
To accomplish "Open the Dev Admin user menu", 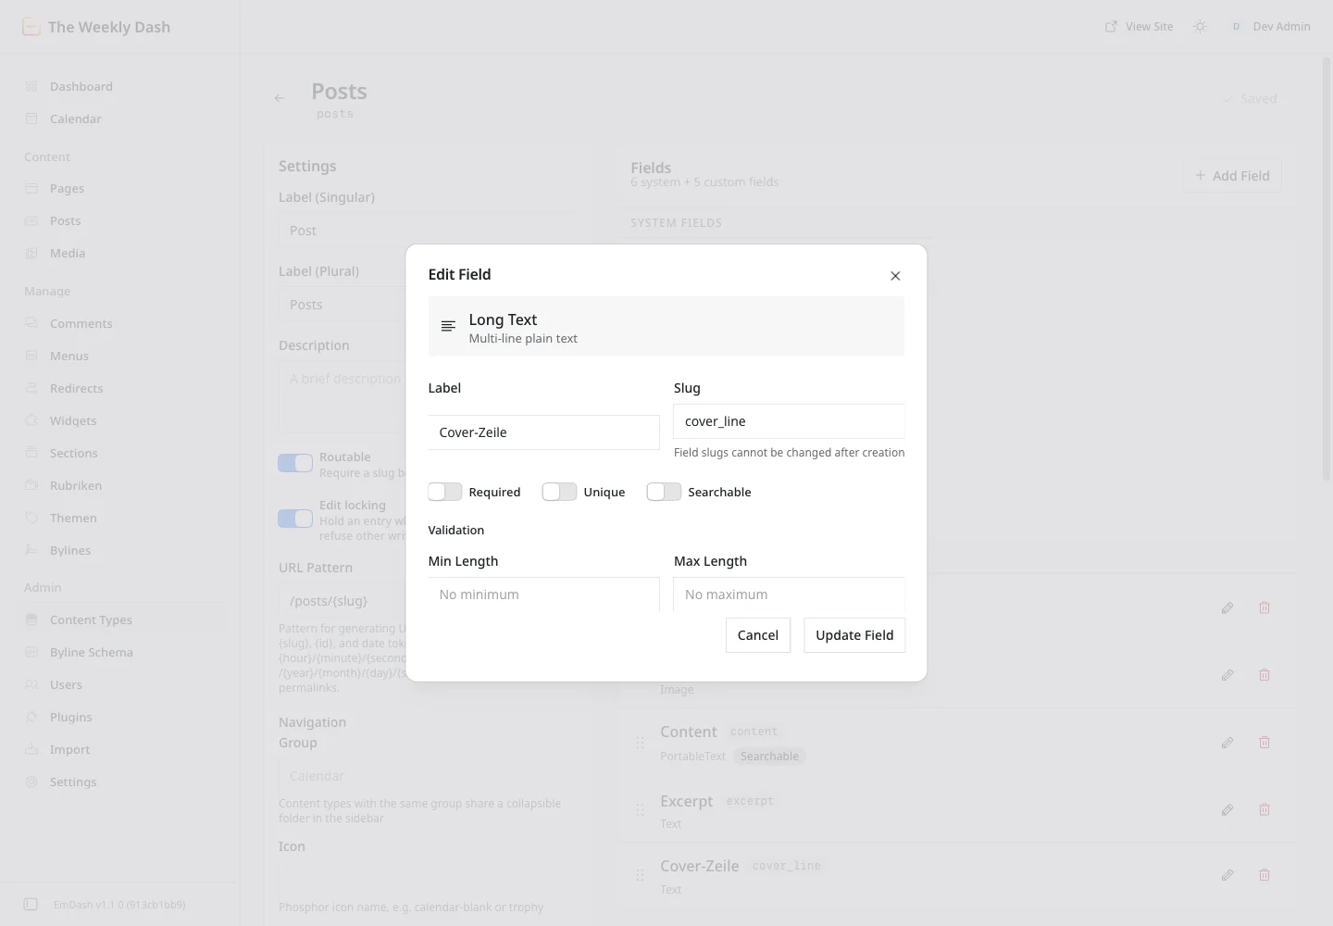I will coord(1270,27).
